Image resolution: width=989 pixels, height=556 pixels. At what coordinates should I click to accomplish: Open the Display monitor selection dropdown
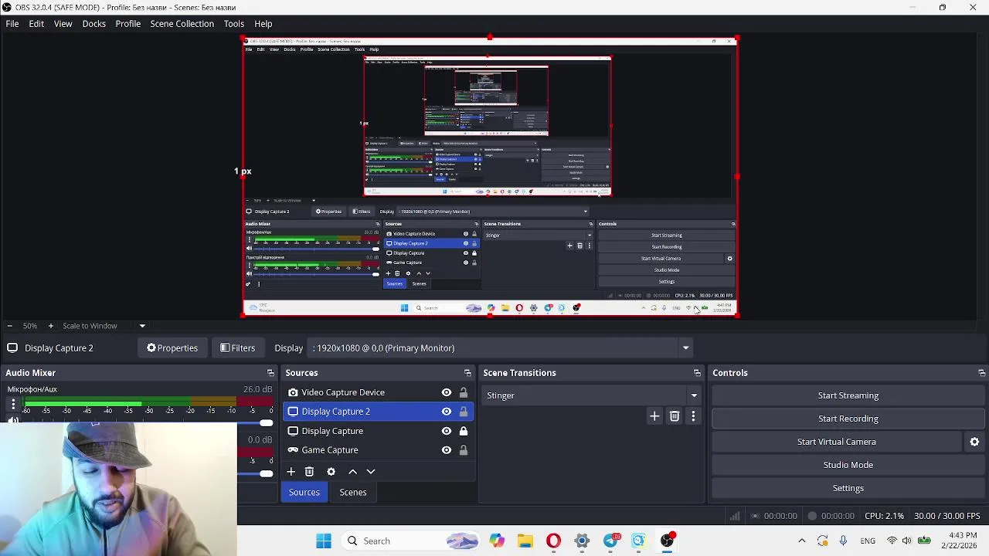coord(501,348)
